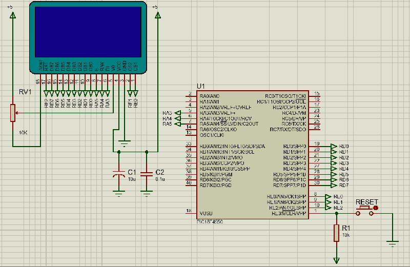Viewport: 410px width, 267px height.
Task: Click the RA0/AN0 pin name on U1
Action: 210,96
